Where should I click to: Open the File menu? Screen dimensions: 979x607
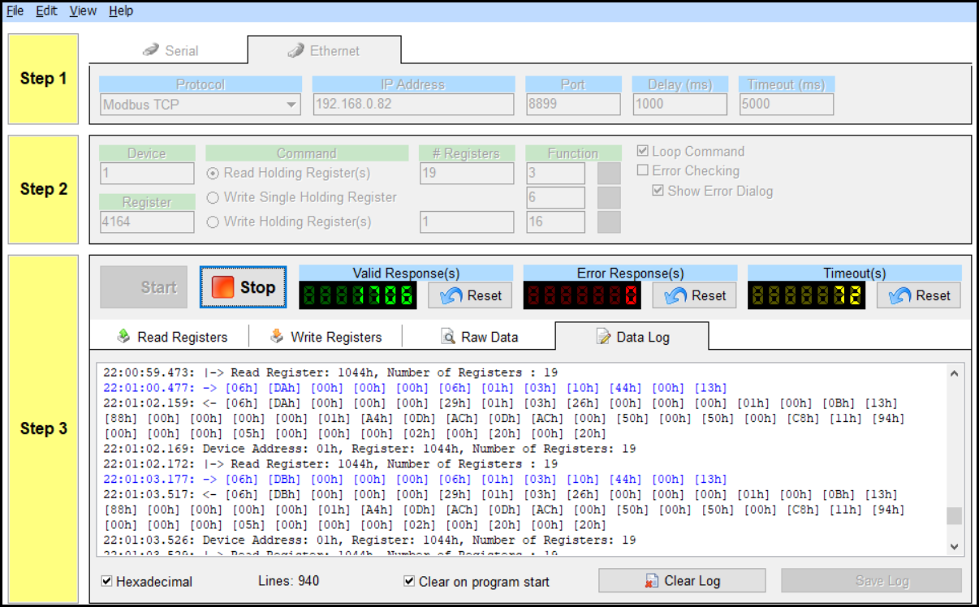[15, 11]
